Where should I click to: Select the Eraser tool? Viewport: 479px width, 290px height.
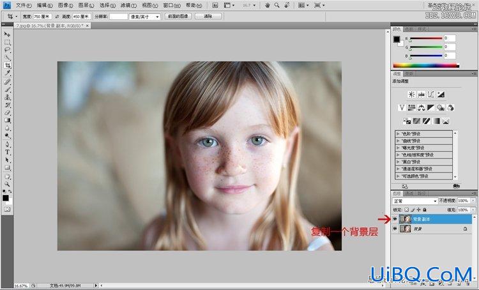(7, 113)
